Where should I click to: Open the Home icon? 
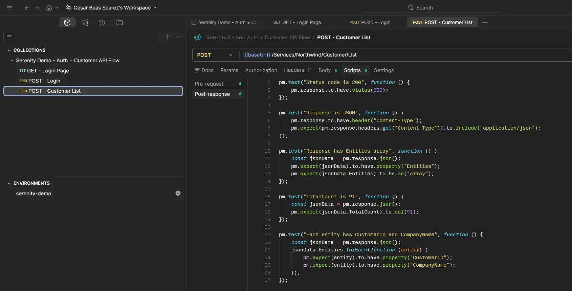coord(49,8)
